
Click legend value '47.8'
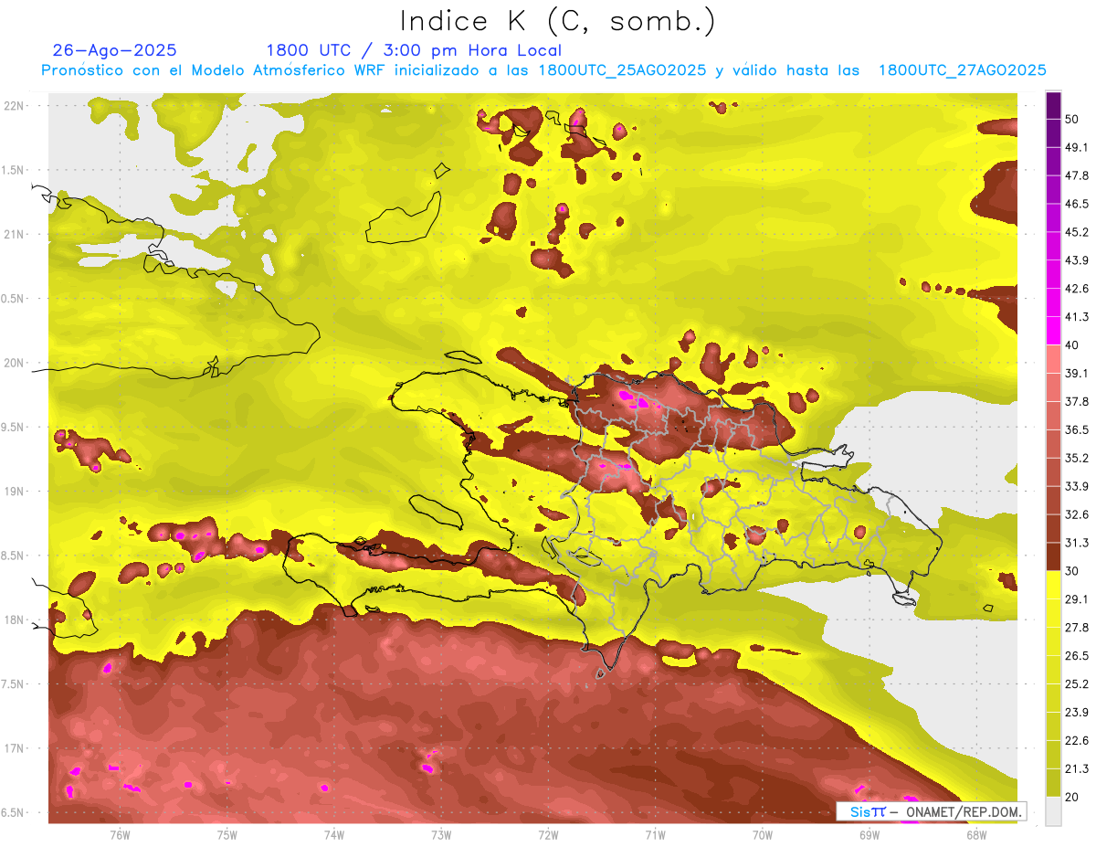1076,175
